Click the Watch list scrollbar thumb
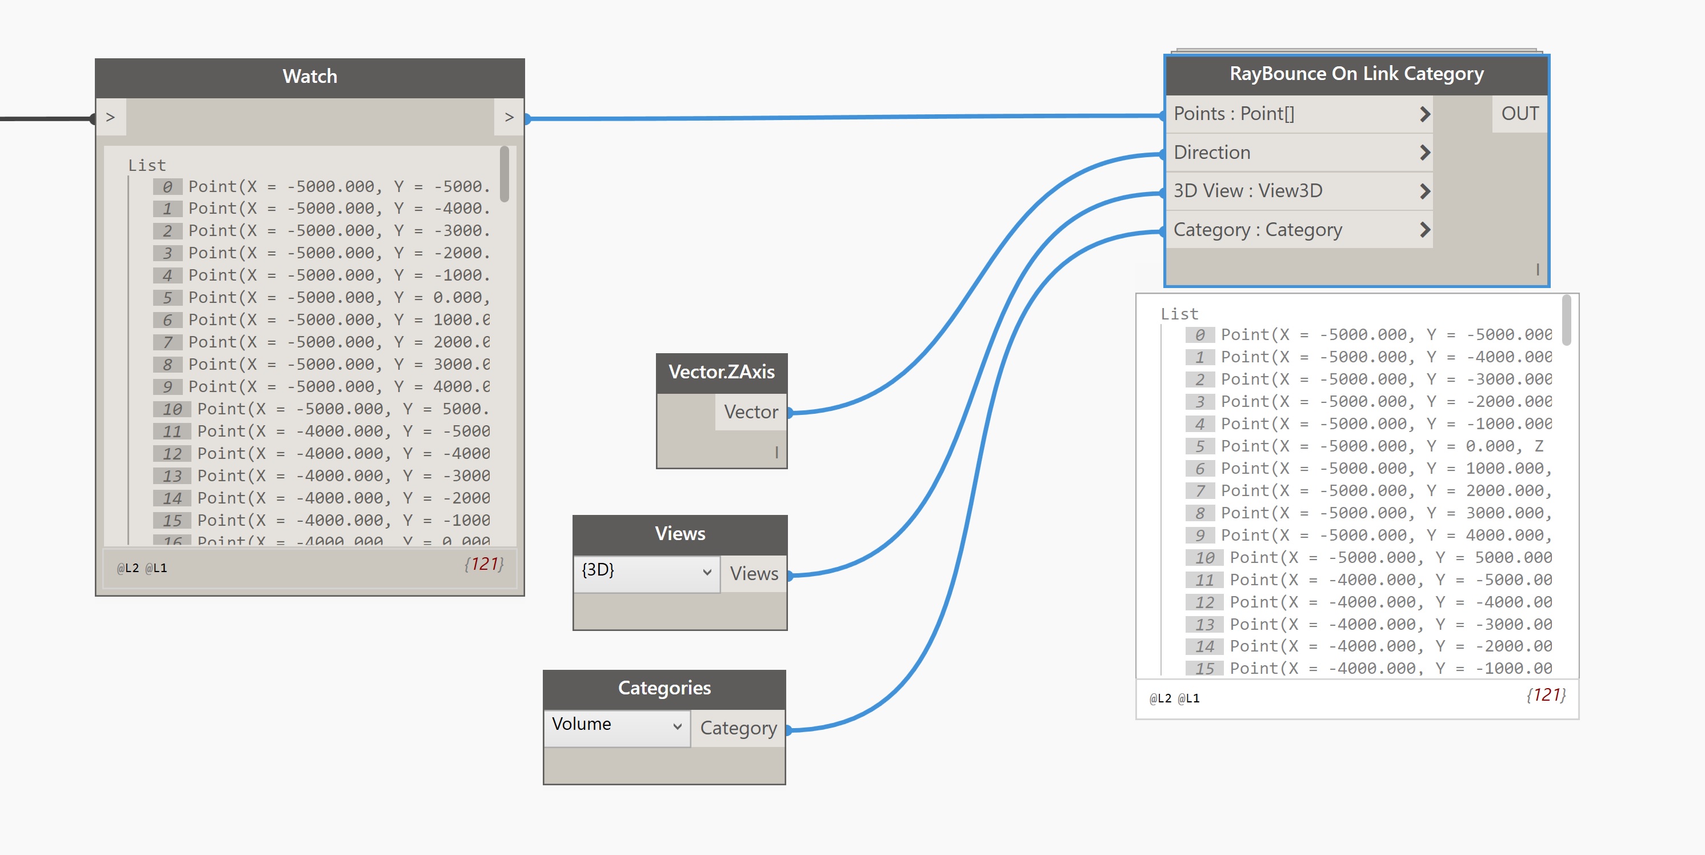This screenshot has width=1705, height=855. (x=505, y=174)
